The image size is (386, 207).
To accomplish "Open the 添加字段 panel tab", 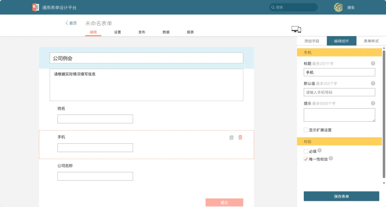I will coord(312,41).
